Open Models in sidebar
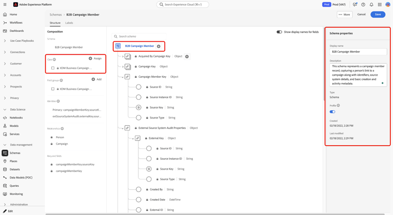This screenshot has height=215, width=393. coord(14,126)
